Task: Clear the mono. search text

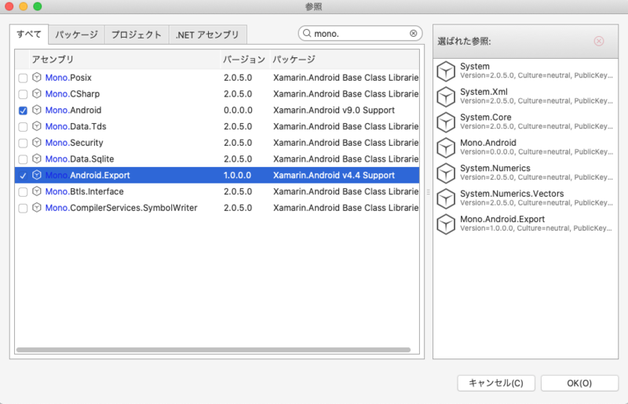Action: coord(414,33)
